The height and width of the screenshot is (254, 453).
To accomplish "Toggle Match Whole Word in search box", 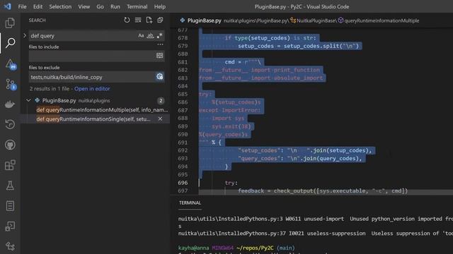I will (x=150, y=36).
